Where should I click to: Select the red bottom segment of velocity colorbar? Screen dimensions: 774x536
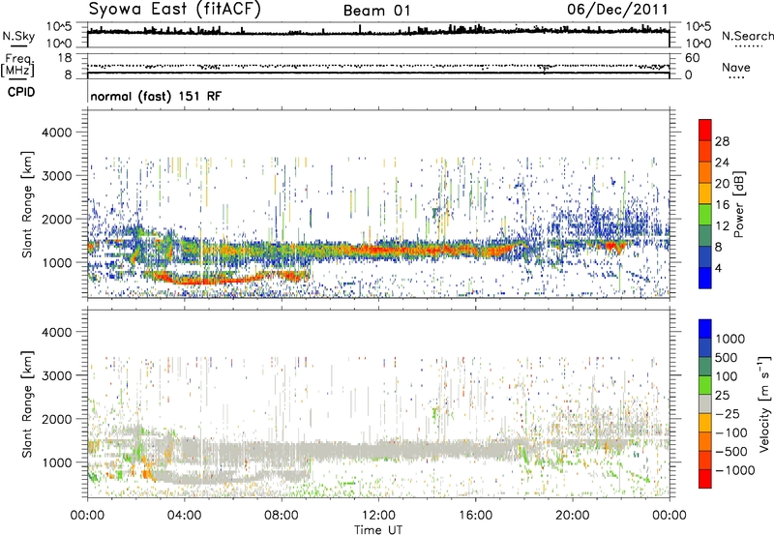705,479
